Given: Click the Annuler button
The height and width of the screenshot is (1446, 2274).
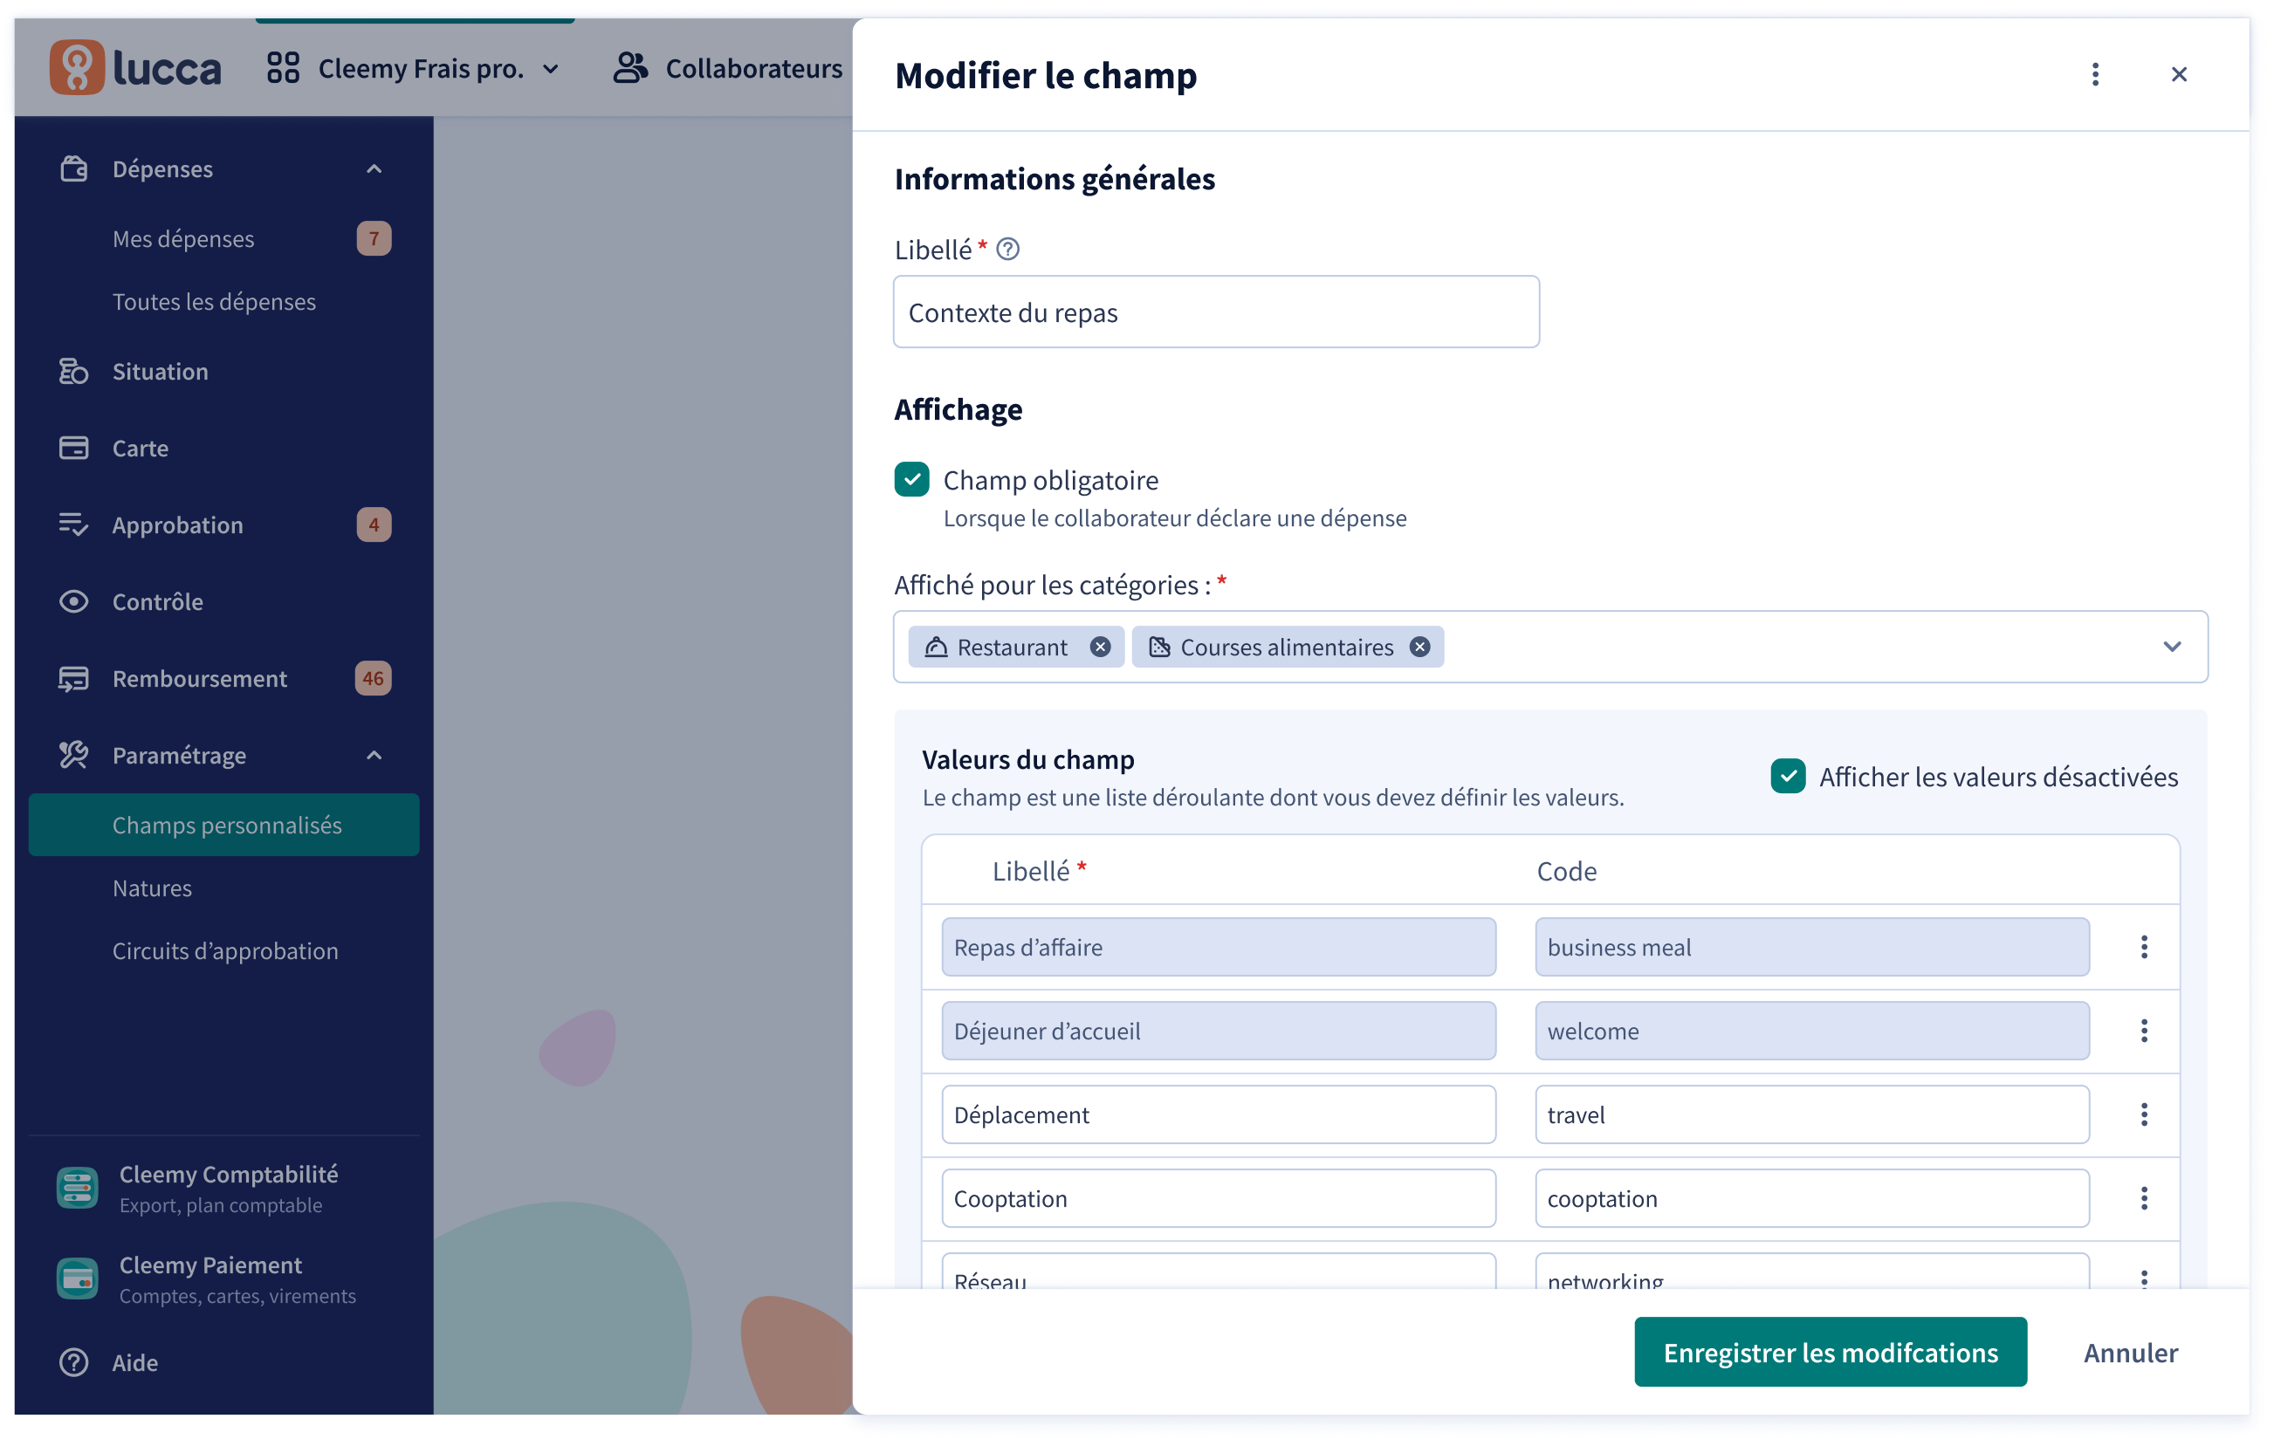Looking at the screenshot, I should (2131, 1352).
